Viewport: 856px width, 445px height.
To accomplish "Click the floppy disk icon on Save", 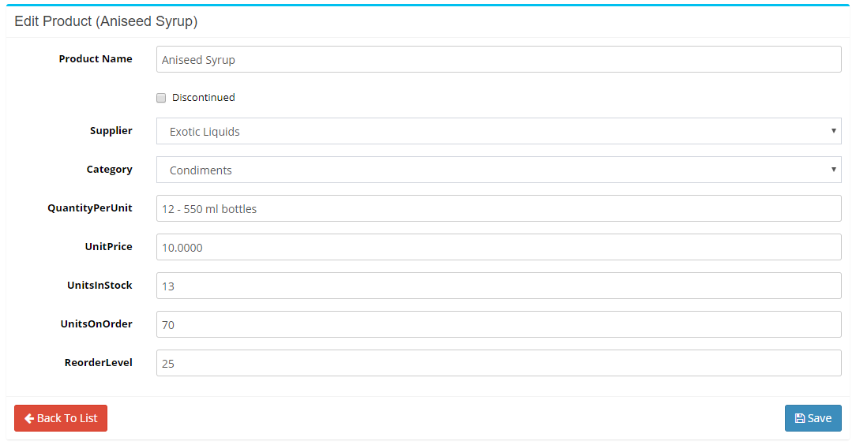I will click(799, 418).
